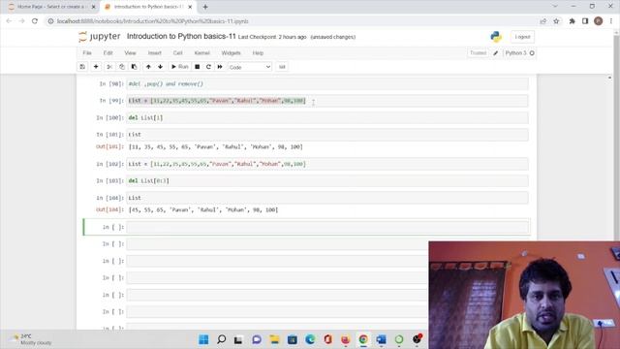Share this page using the address bar share icon
The width and height of the screenshot is (620, 349).
pos(542,21)
